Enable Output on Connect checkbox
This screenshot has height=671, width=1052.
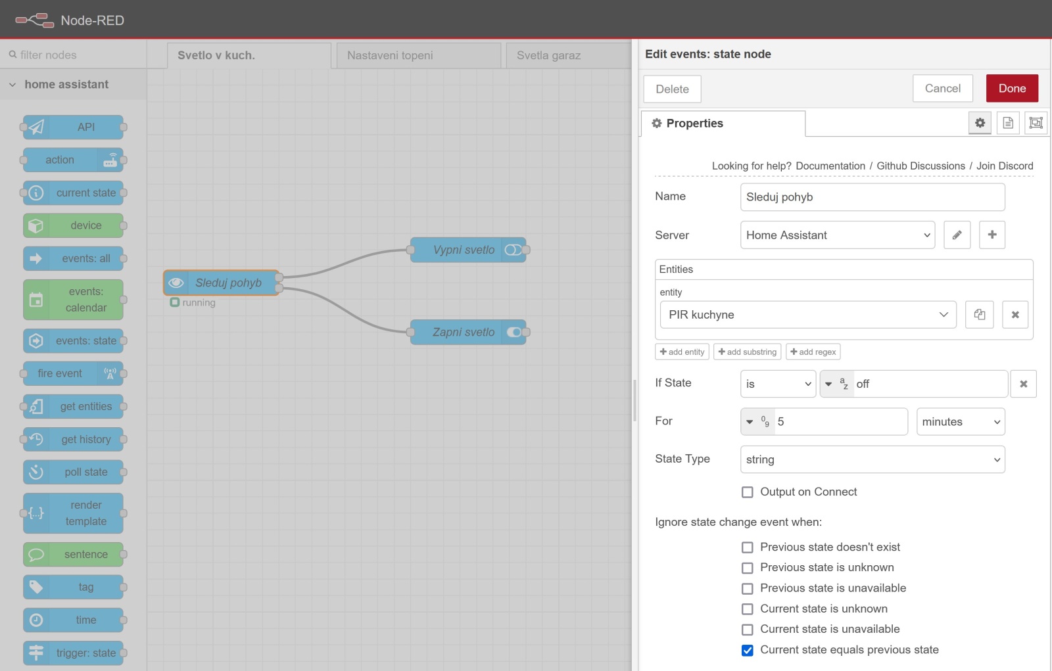[x=747, y=492]
